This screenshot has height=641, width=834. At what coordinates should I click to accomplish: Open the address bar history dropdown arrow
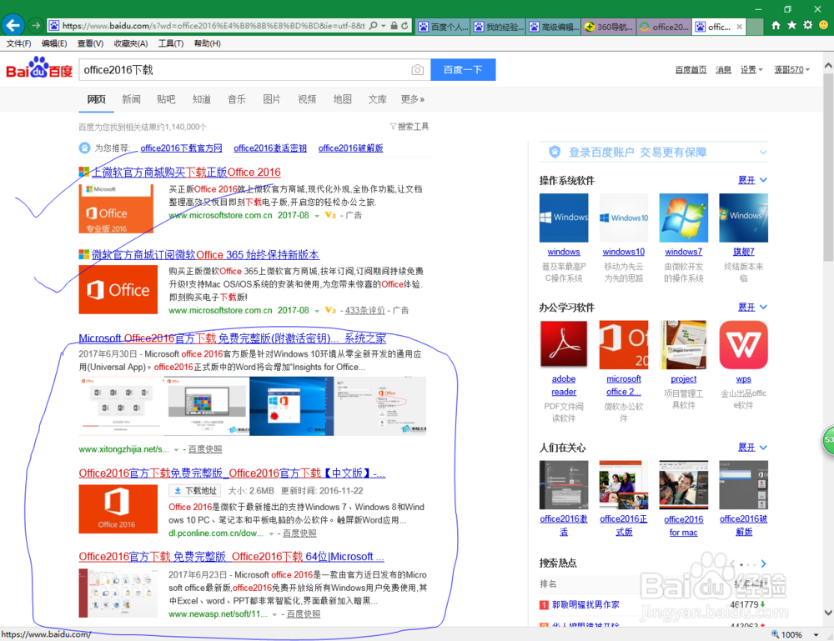pos(384,26)
